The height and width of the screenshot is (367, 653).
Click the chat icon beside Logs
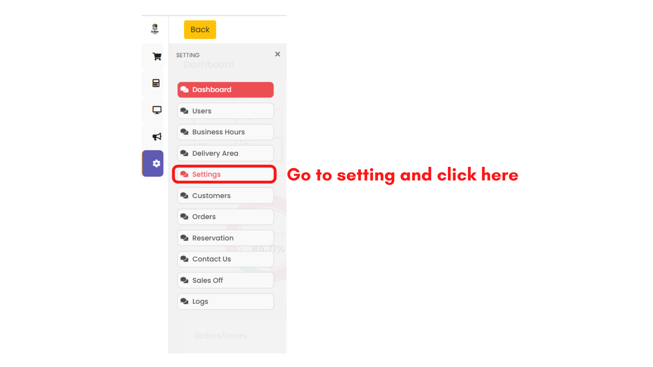tap(184, 301)
